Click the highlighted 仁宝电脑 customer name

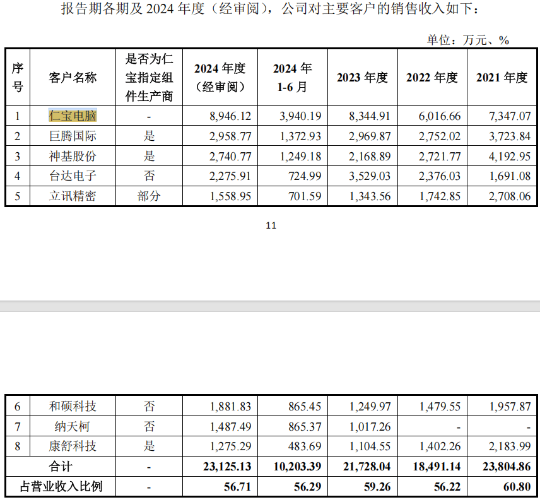73,116
